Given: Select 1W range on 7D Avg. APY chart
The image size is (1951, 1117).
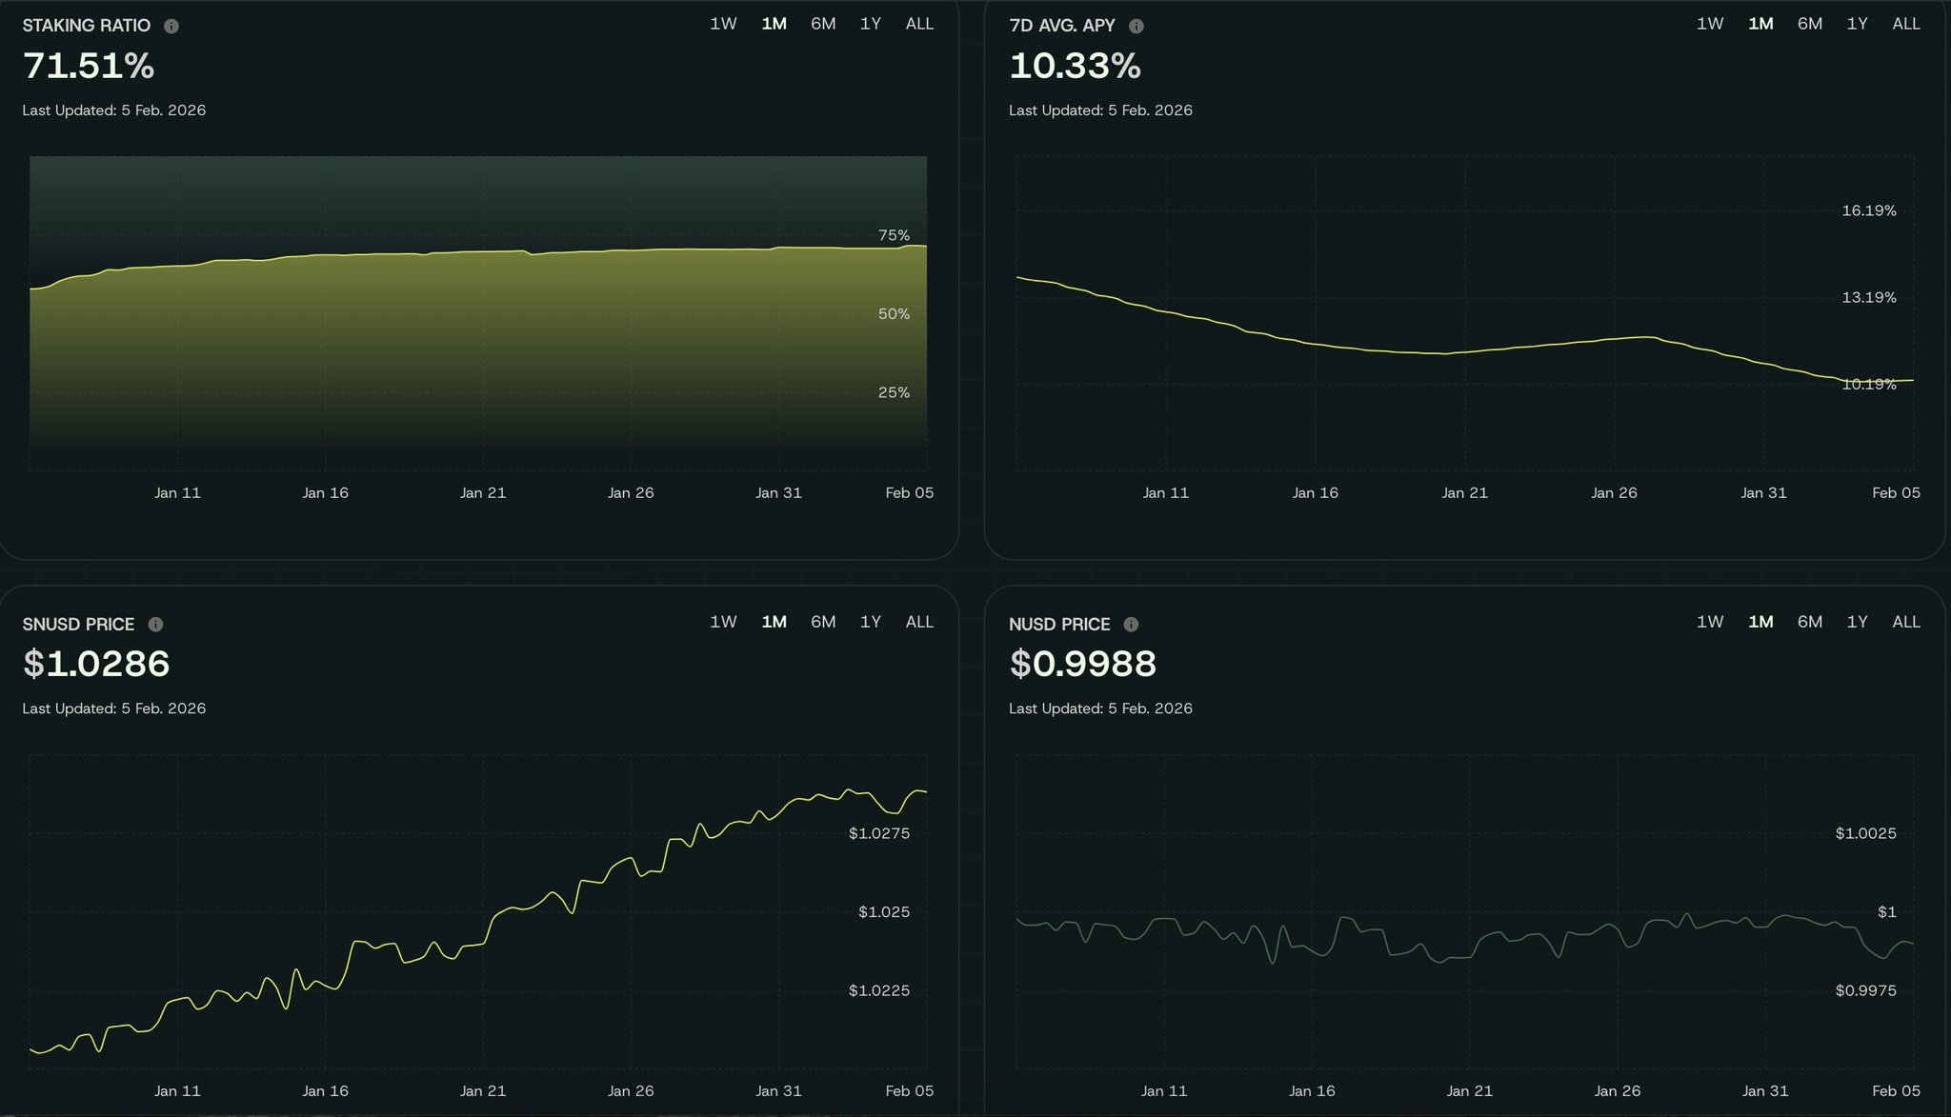Looking at the screenshot, I should tap(1710, 24).
